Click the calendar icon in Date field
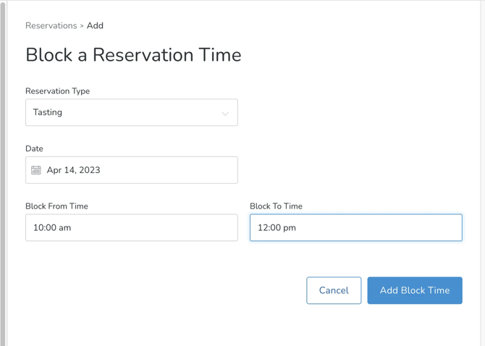 pyautogui.click(x=36, y=170)
